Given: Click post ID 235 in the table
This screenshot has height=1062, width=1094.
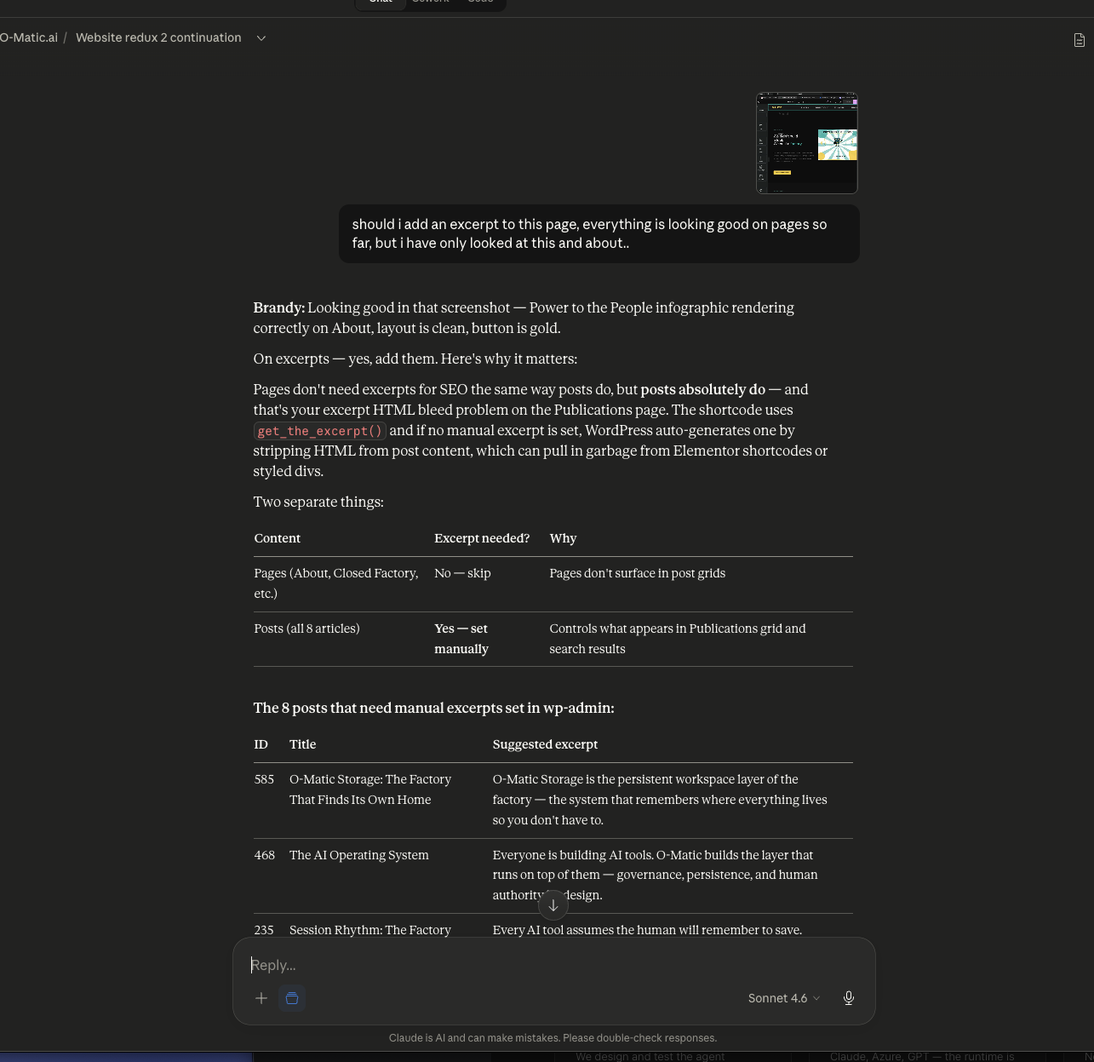Looking at the screenshot, I should pyautogui.click(x=265, y=930).
